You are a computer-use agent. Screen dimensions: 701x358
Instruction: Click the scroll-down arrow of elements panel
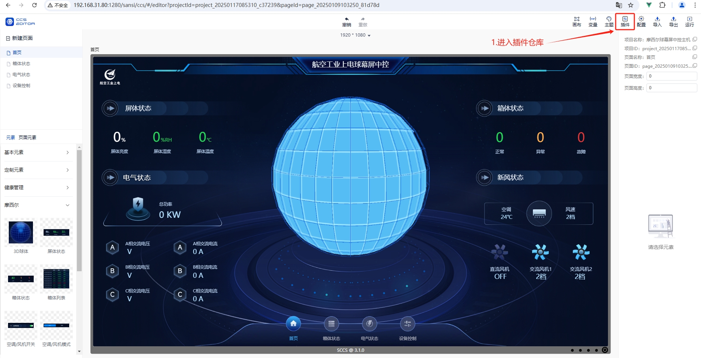[79, 351]
